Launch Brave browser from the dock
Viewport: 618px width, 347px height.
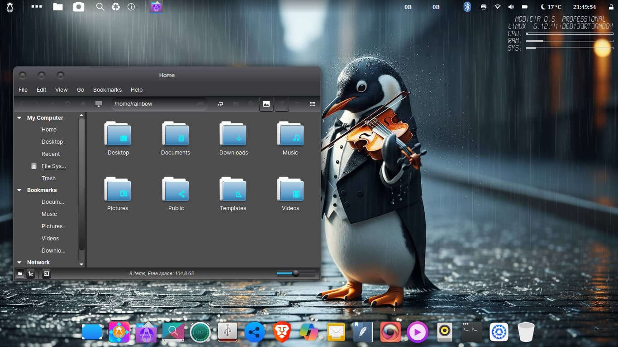click(x=282, y=333)
